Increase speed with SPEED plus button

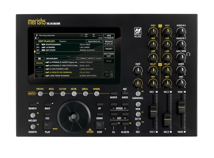pos(125,105)
